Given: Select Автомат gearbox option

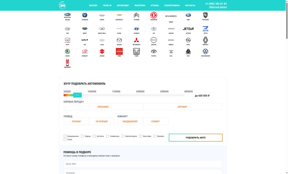Looking at the screenshot, I should click(x=182, y=107).
